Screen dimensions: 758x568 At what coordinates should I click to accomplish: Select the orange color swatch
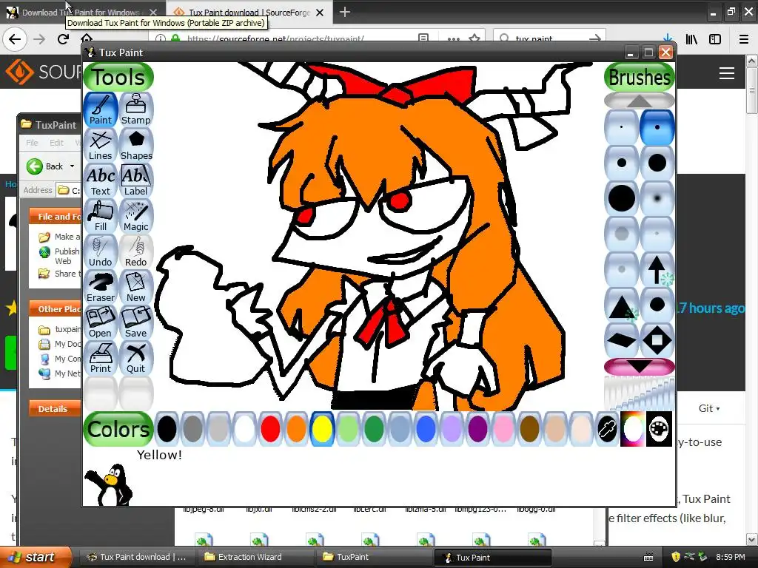[296, 429]
